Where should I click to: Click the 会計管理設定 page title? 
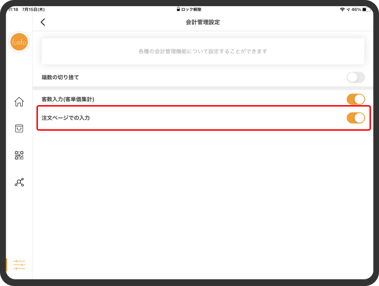pyautogui.click(x=203, y=22)
